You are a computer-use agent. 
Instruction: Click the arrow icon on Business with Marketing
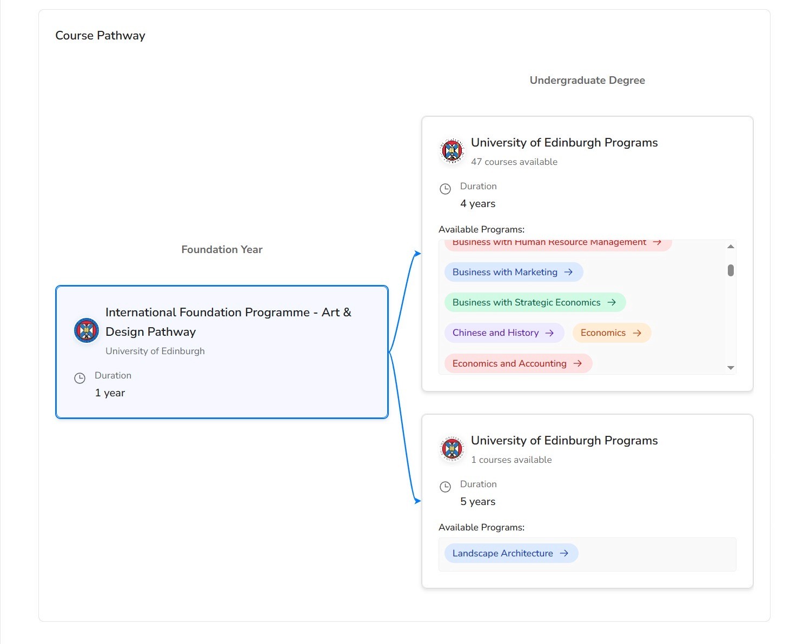pyautogui.click(x=568, y=272)
